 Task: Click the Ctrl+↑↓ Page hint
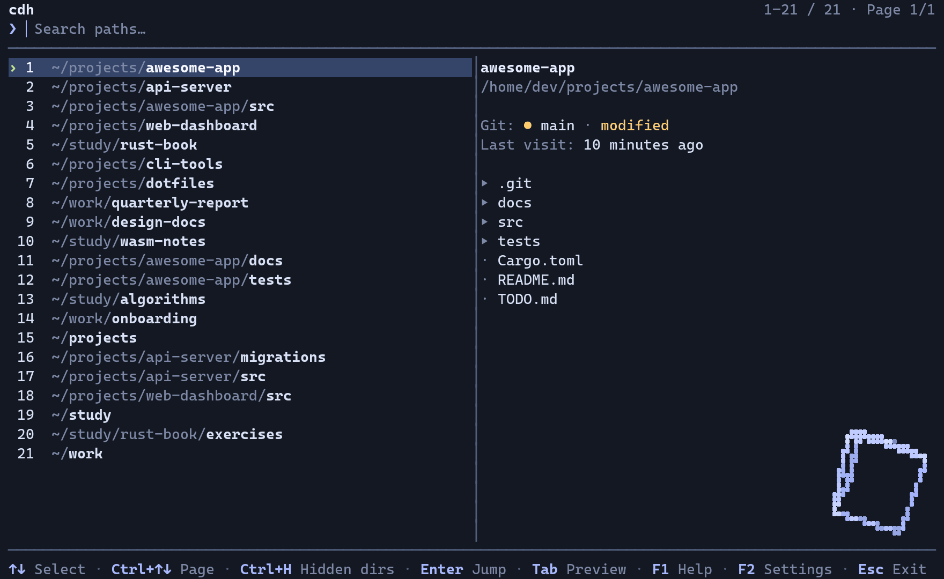(x=163, y=569)
